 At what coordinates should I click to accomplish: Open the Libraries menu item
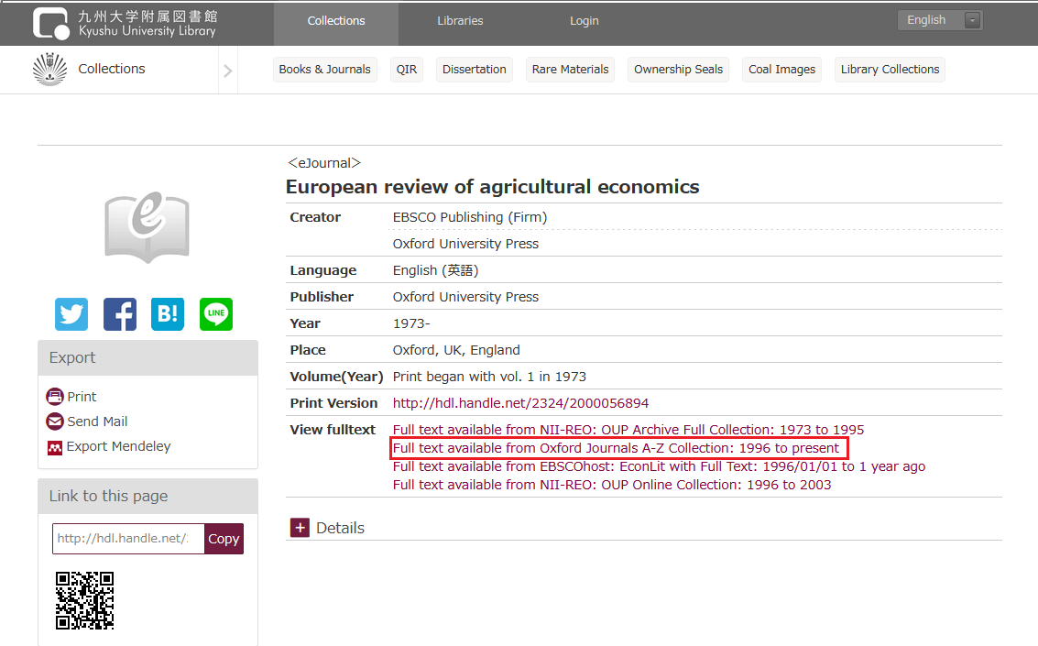[x=460, y=21]
